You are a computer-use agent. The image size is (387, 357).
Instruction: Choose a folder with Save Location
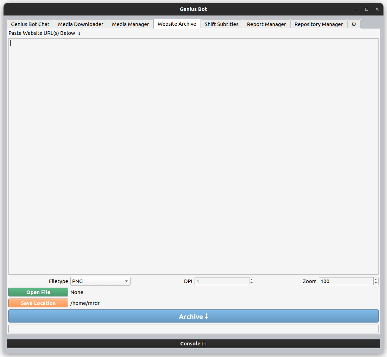[38, 303]
